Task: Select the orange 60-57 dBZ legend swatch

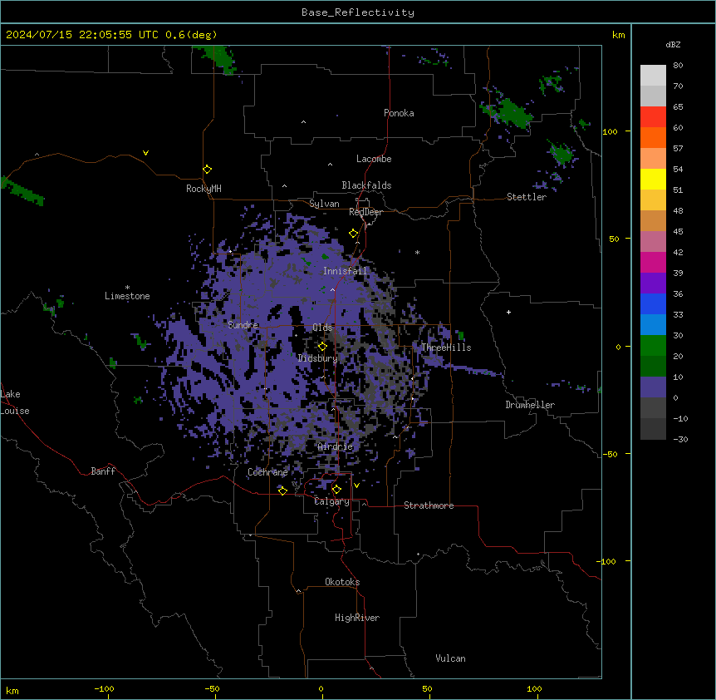Action: tap(653, 137)
